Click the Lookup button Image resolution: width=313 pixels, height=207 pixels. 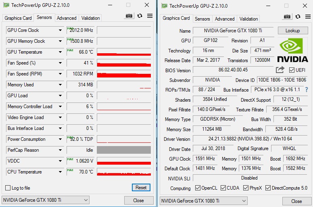293,31
